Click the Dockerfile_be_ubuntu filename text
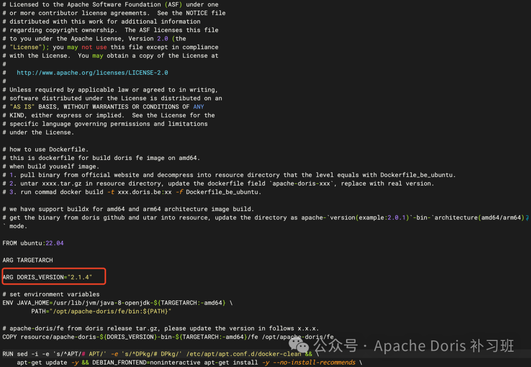This screenshot has width=531, height=367. 221,192
